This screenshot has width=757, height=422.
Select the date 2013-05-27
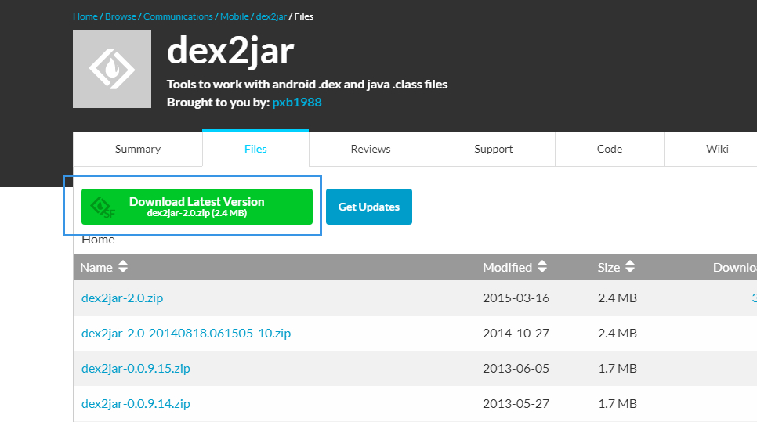(x=516, y=404)
